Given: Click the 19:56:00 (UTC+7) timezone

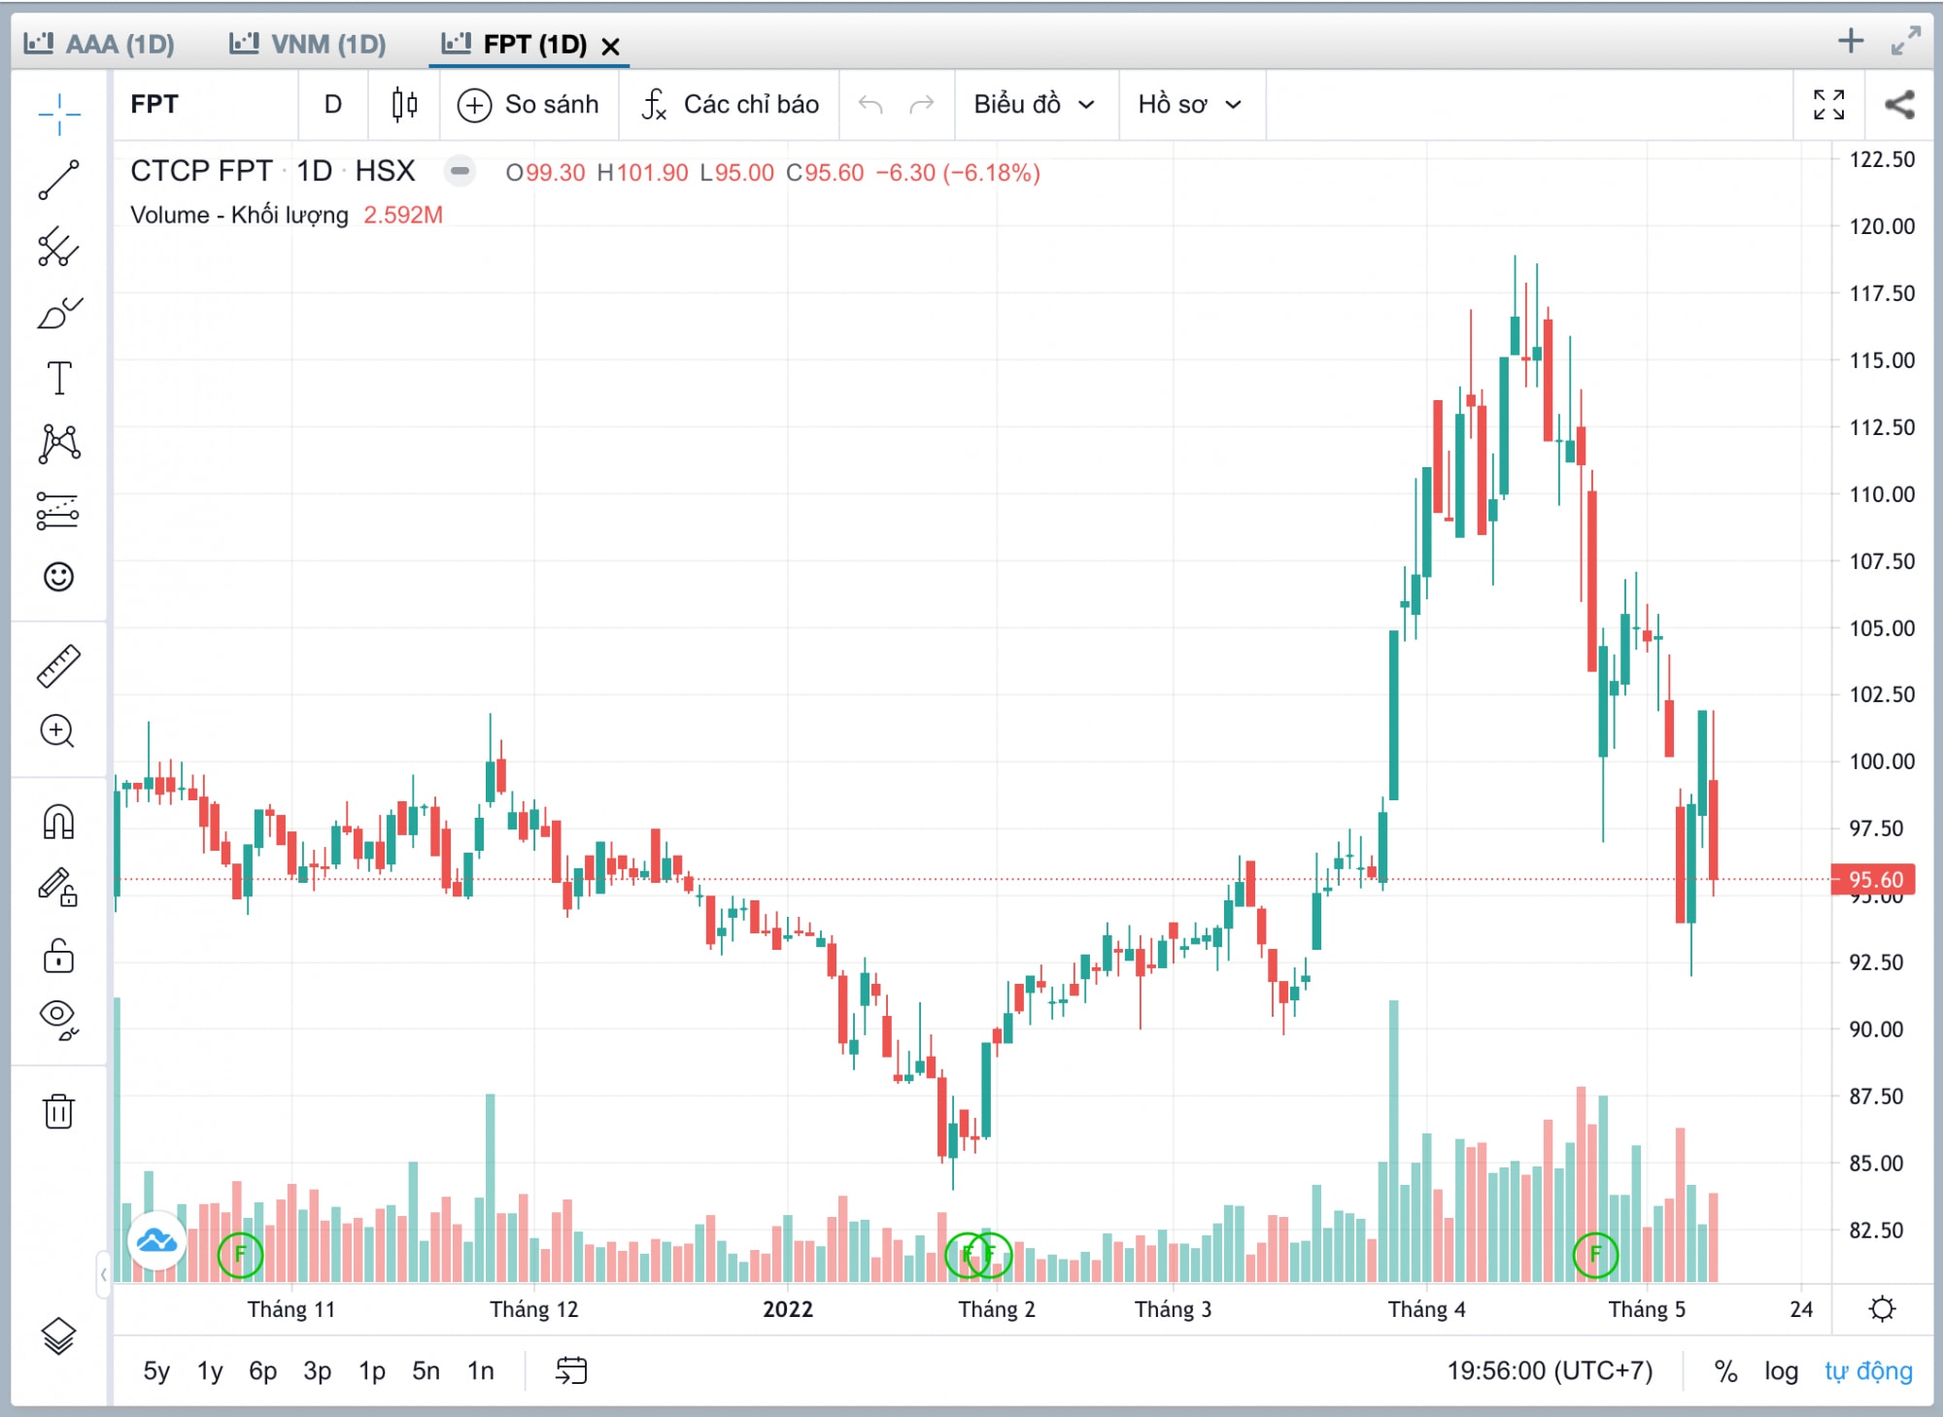Looking at the screenshot, I should [1550, 1370].
